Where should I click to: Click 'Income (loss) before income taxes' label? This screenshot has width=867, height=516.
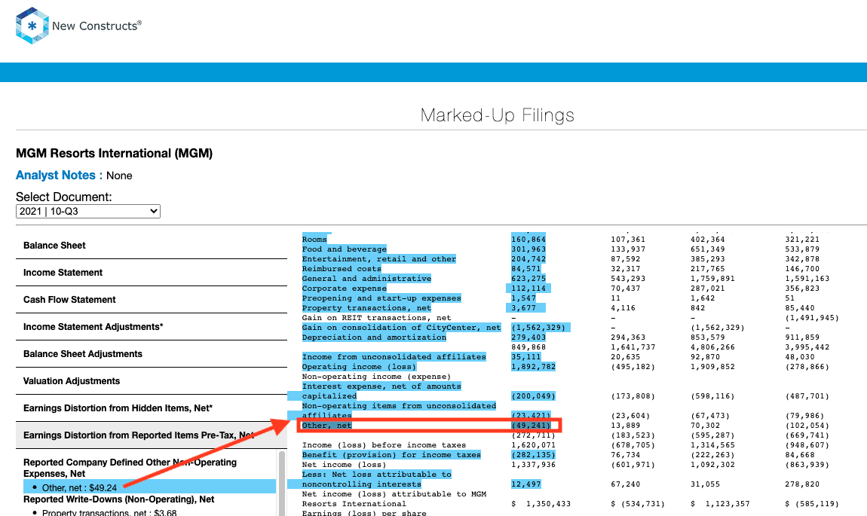(x=384, y=445)
